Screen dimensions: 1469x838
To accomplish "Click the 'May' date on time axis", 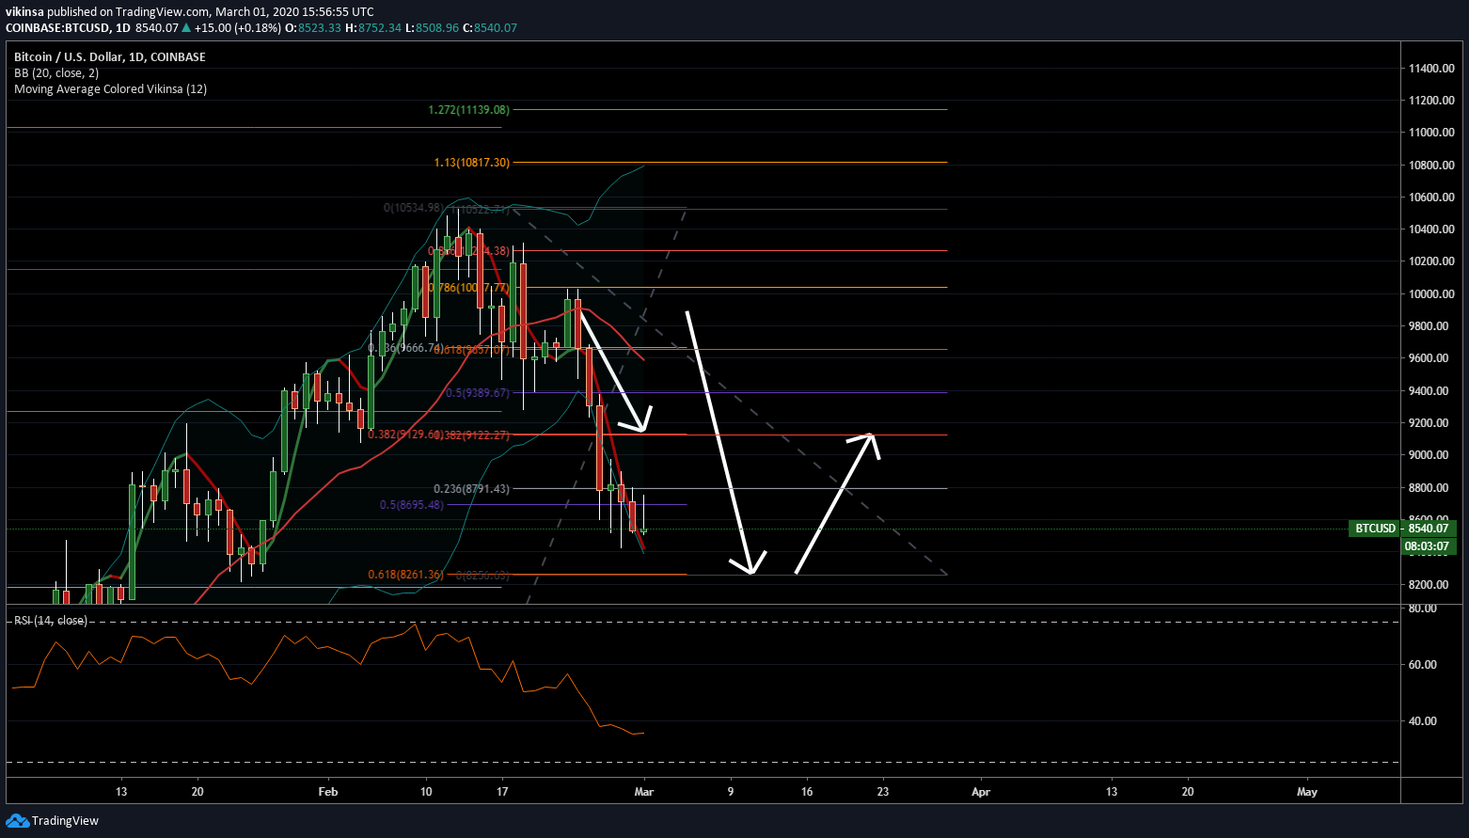I will [x=1307, y=792].
